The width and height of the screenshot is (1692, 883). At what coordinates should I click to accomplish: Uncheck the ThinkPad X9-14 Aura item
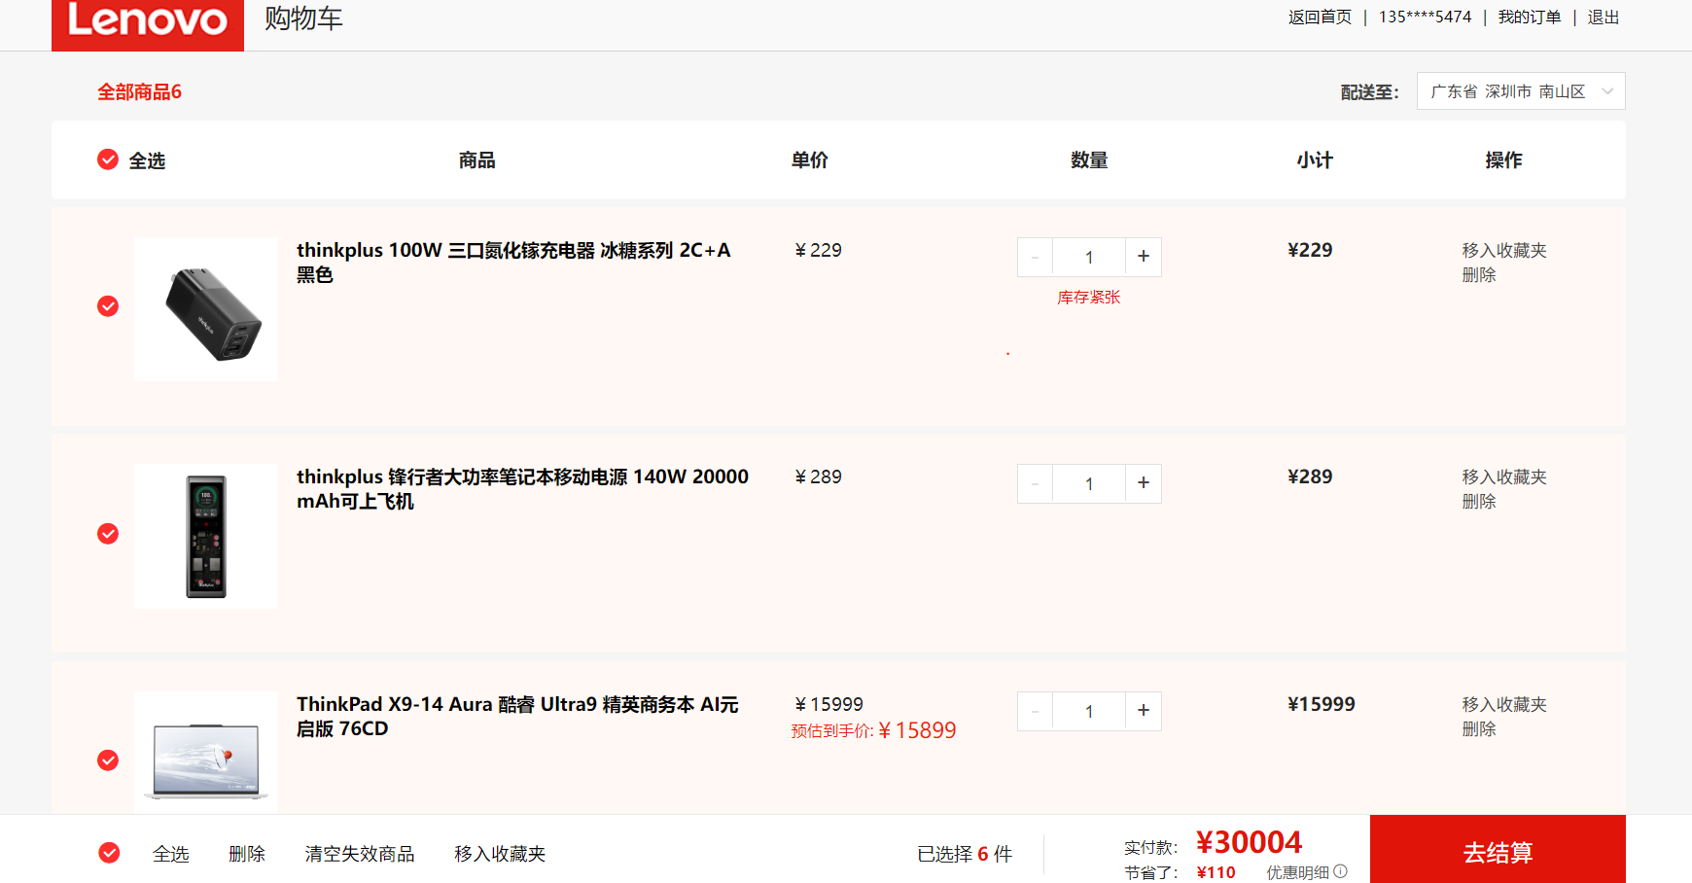pos(108,760)
